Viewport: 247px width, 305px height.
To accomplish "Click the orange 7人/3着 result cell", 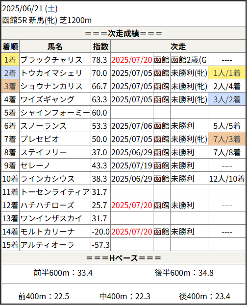I will [227, 139].
